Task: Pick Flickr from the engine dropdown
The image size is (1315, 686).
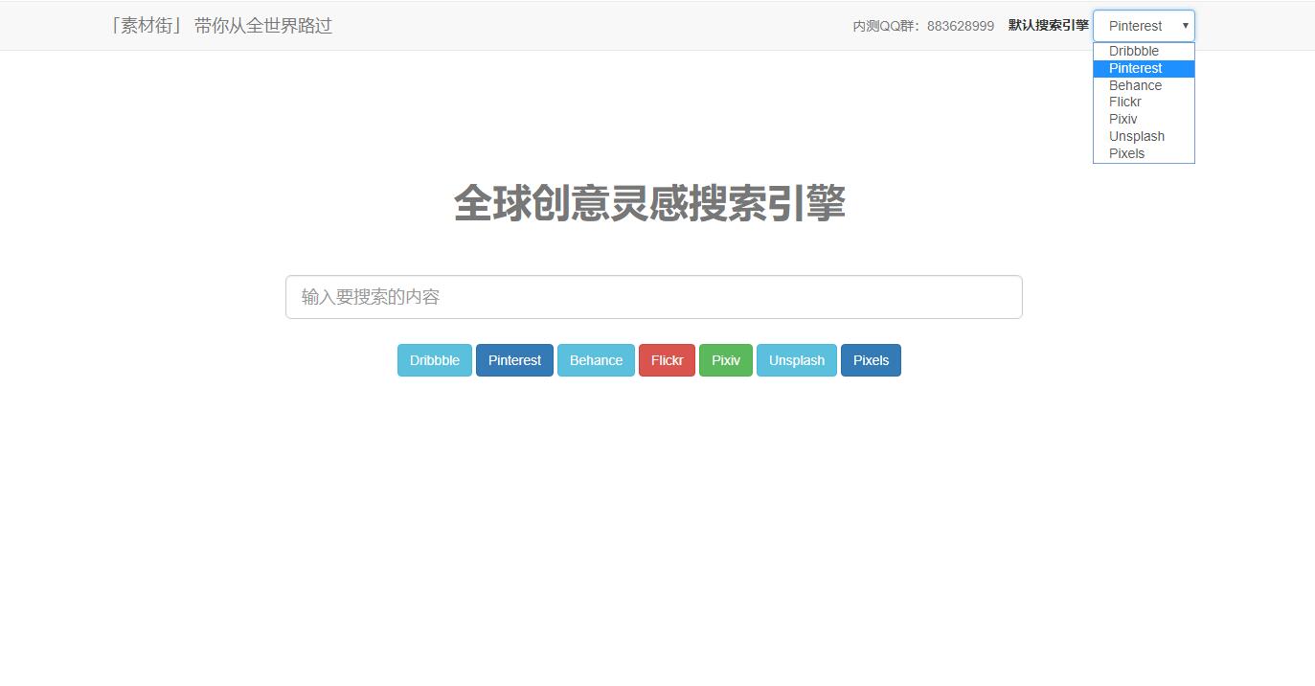Action: coord(1124,102)
